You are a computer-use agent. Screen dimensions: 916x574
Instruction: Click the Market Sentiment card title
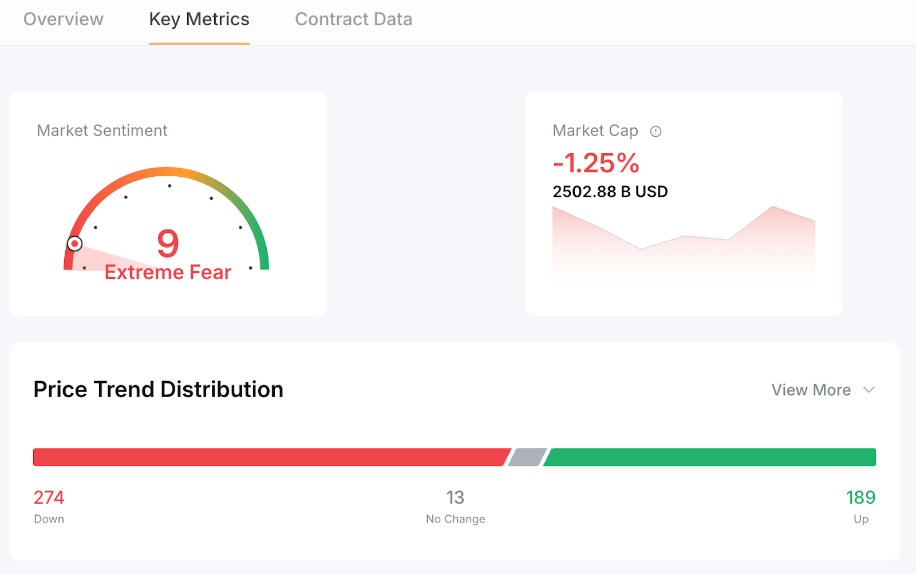click(102, 130)
